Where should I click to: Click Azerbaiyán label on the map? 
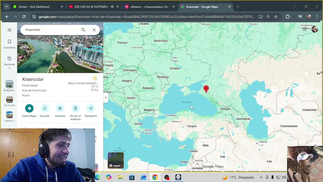(x=243, y=119)
